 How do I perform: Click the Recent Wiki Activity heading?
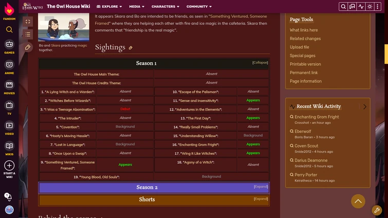tap(319, 106)
